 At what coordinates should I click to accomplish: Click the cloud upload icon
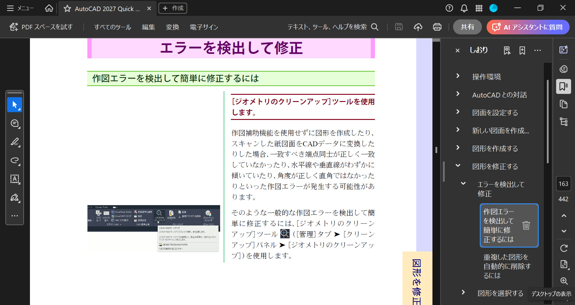click(418, 27)
